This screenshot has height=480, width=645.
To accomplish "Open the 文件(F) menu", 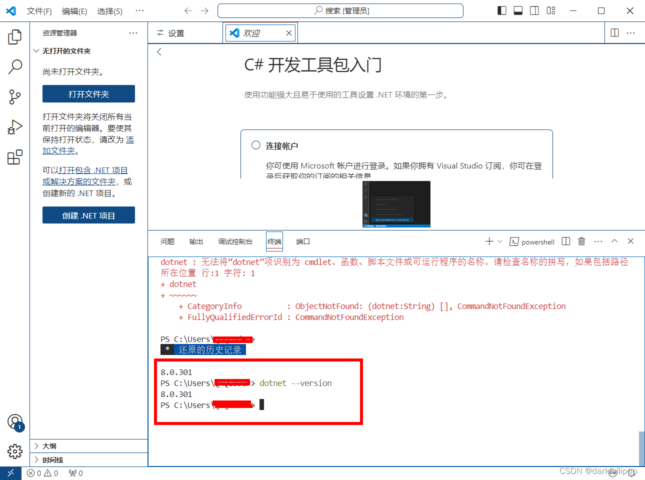I will tap(39, 10).
